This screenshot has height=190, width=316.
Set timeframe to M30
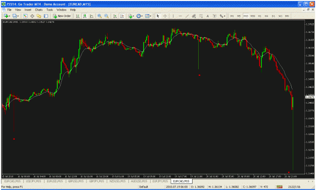(x=253, y=16)
